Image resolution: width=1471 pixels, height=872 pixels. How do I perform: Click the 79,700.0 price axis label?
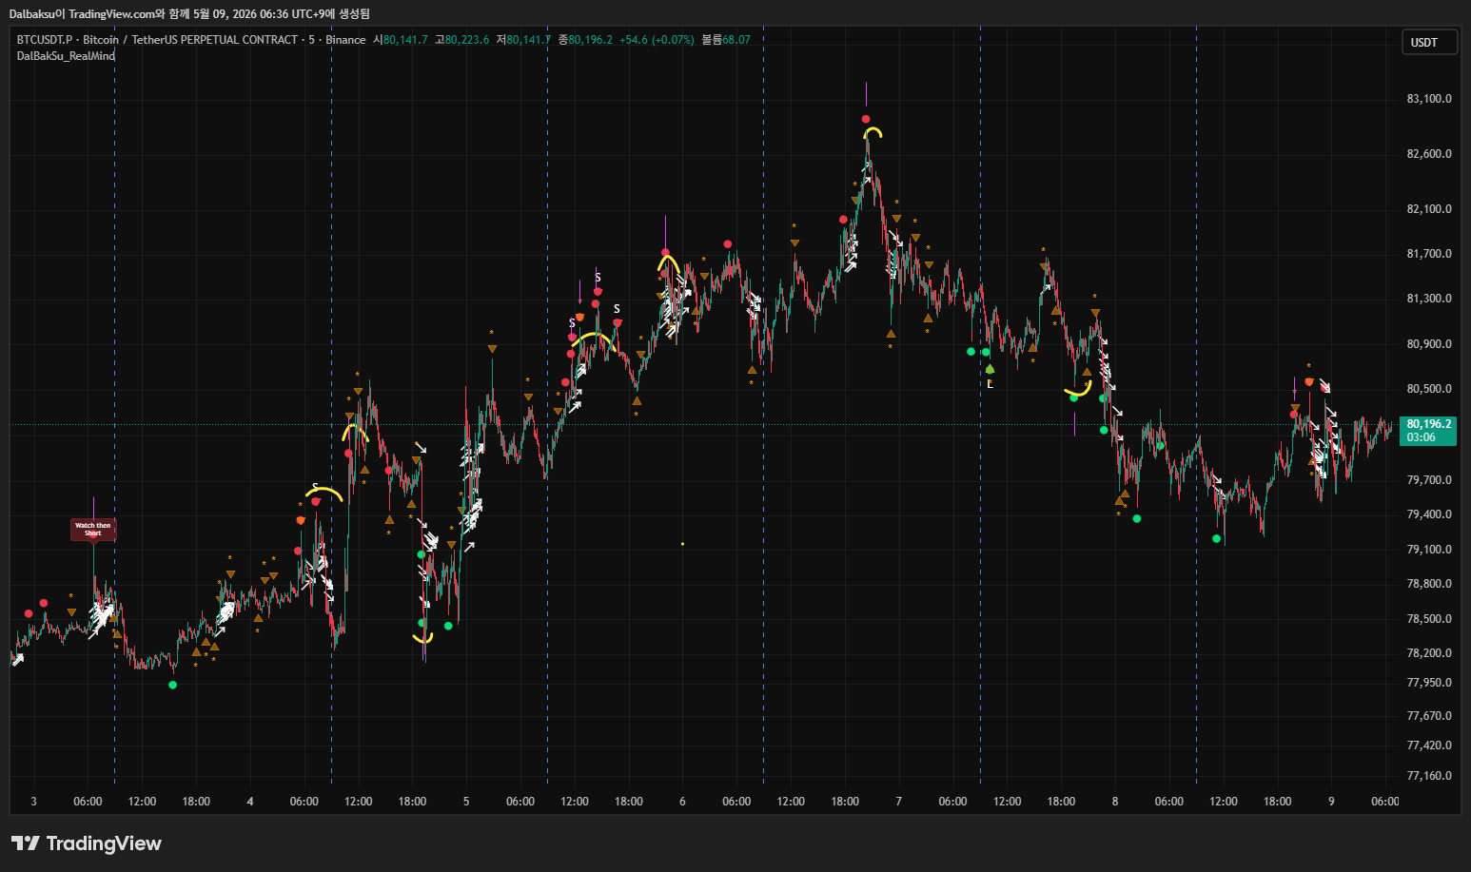click(x=1429, y=480)
